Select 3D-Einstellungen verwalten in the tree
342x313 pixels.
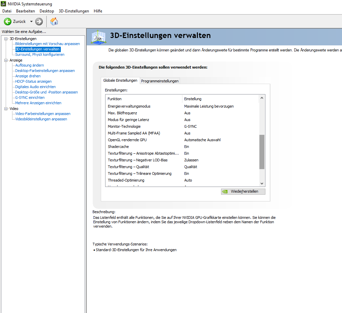(x=37, y=49)
